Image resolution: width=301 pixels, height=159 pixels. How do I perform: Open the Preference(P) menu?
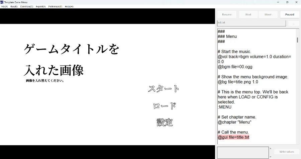click(55, 7)
